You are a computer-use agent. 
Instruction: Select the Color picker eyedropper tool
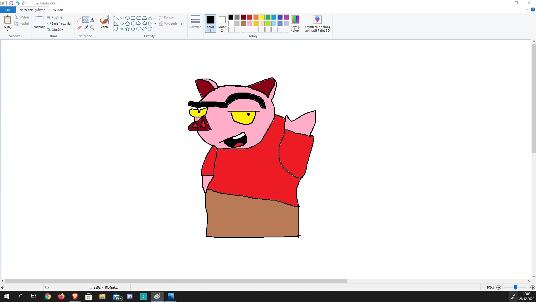(x=86, y=27)
